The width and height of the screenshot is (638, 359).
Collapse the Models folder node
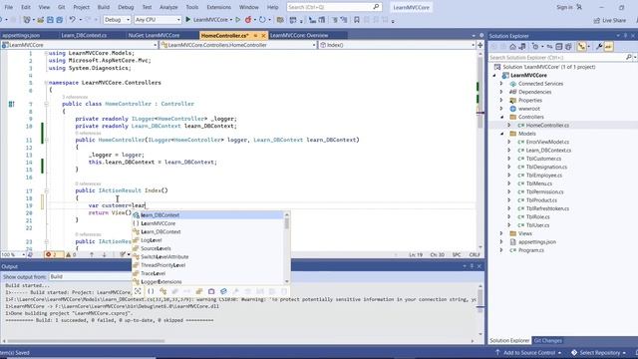[501, 134]
